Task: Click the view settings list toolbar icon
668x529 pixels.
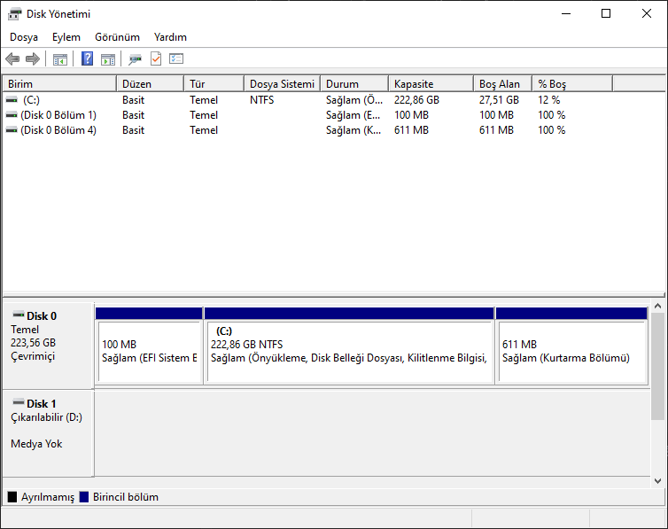Action: tap(176, 58)
